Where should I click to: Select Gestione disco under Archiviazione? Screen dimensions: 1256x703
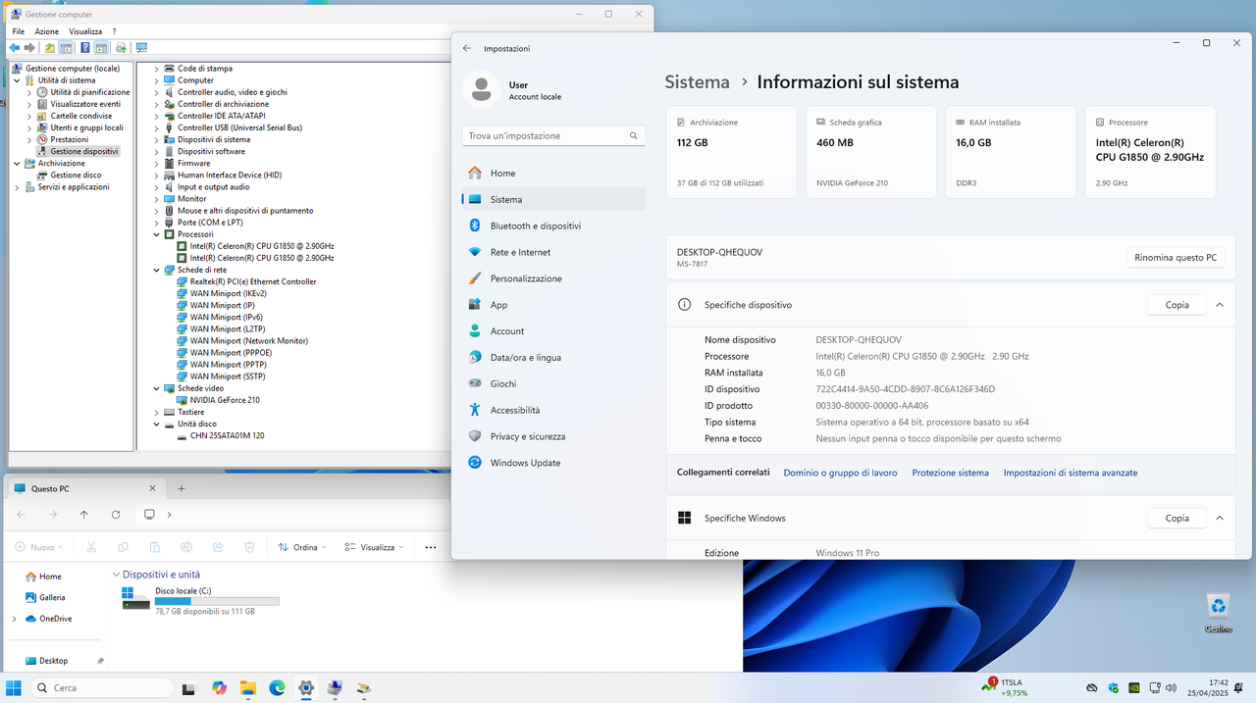click(76, 175)
